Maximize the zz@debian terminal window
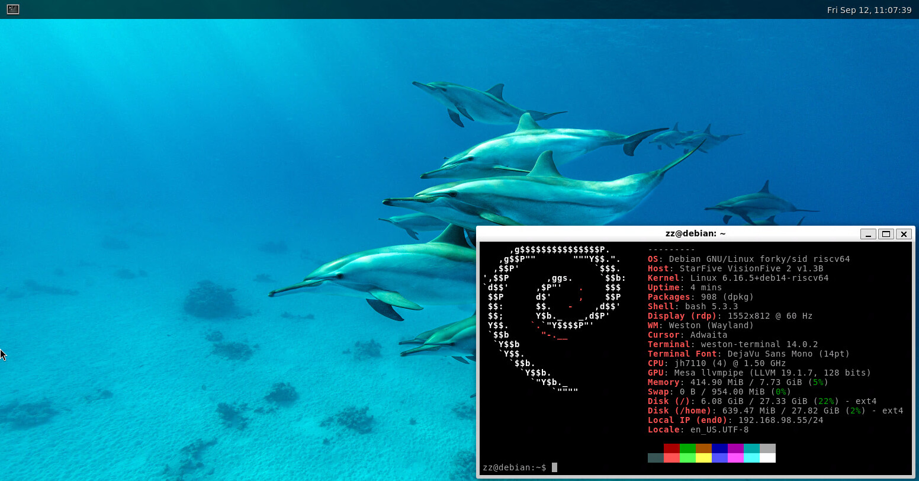The width and height of the screenshot is (919, 481). pyautogui.click(x=886, y=234)
